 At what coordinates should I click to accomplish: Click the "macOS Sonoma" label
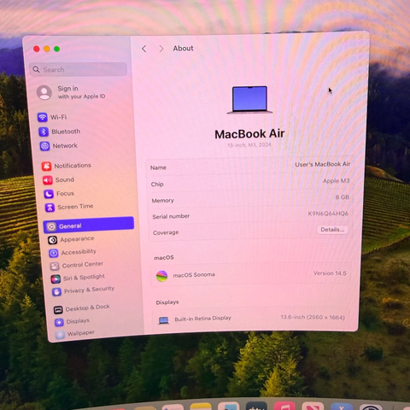click(194, 275)
